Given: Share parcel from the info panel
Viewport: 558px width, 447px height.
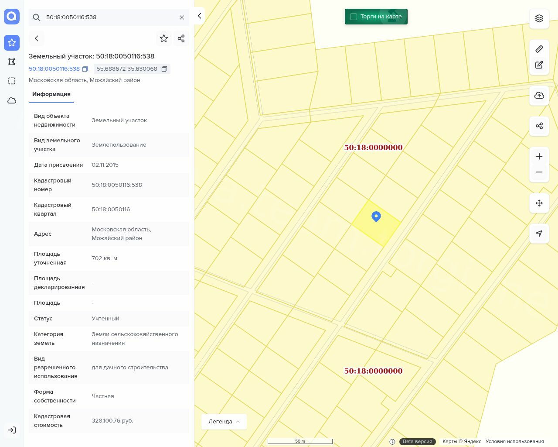Looking at the screenshot, I should pyautogui.click(x=181, y=38).
